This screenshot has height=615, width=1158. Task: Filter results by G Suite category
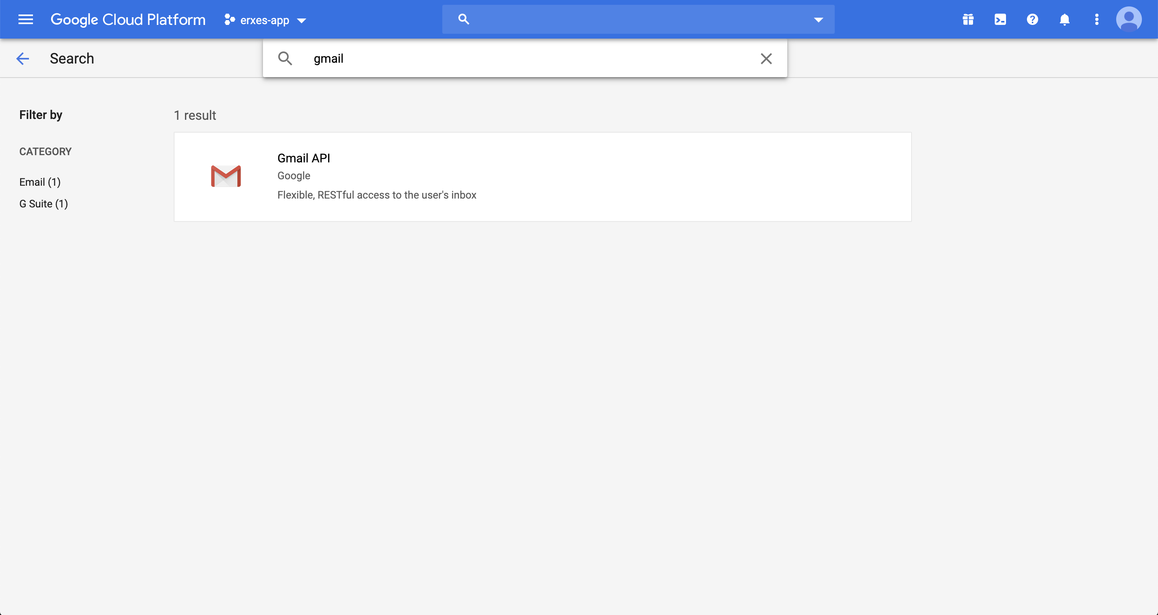point(43,204)
